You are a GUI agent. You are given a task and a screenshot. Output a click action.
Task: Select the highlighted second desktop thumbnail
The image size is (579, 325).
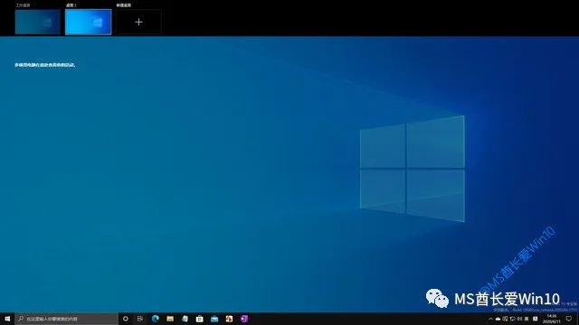pos(89,22)
